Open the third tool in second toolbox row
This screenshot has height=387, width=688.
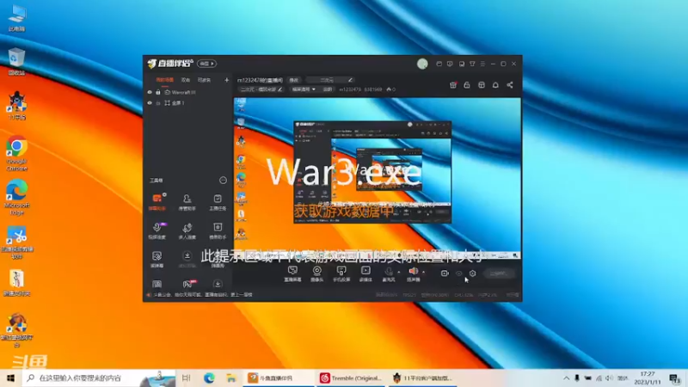(x=218, y=230)
